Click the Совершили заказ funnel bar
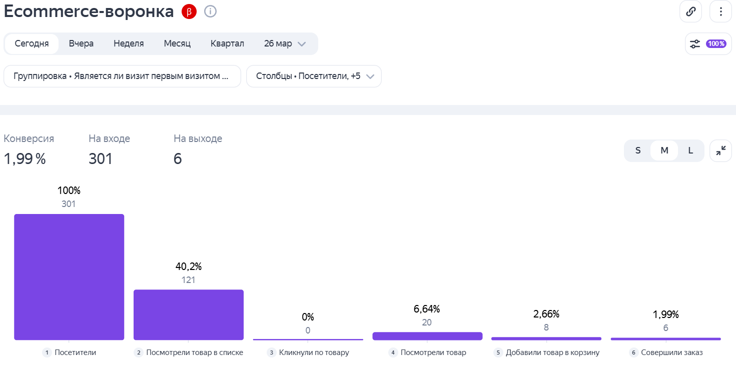The height and width of the screenshot is (369, 736). (666, 339)
